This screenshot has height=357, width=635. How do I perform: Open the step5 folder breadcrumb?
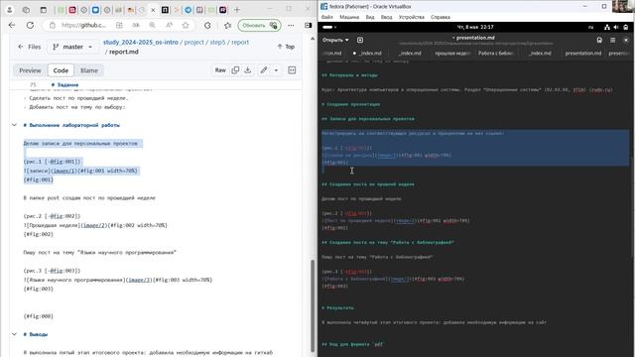[x=217, y=42]
